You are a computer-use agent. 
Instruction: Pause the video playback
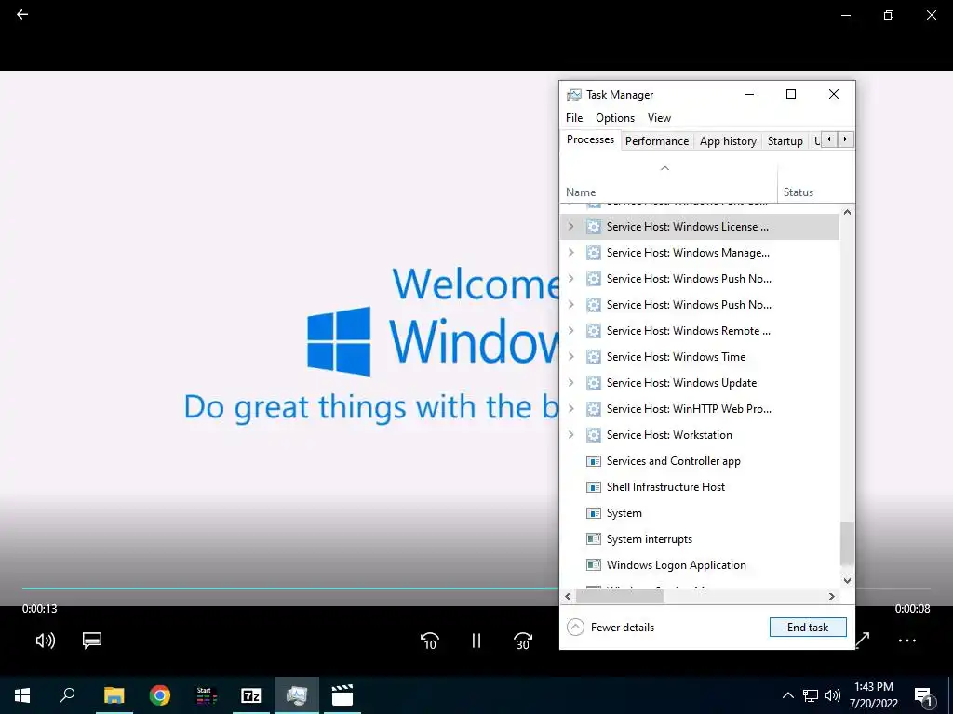(476, 641)
